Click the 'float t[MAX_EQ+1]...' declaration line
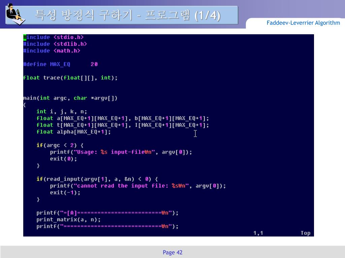345x258 pixels. [123, 125]
